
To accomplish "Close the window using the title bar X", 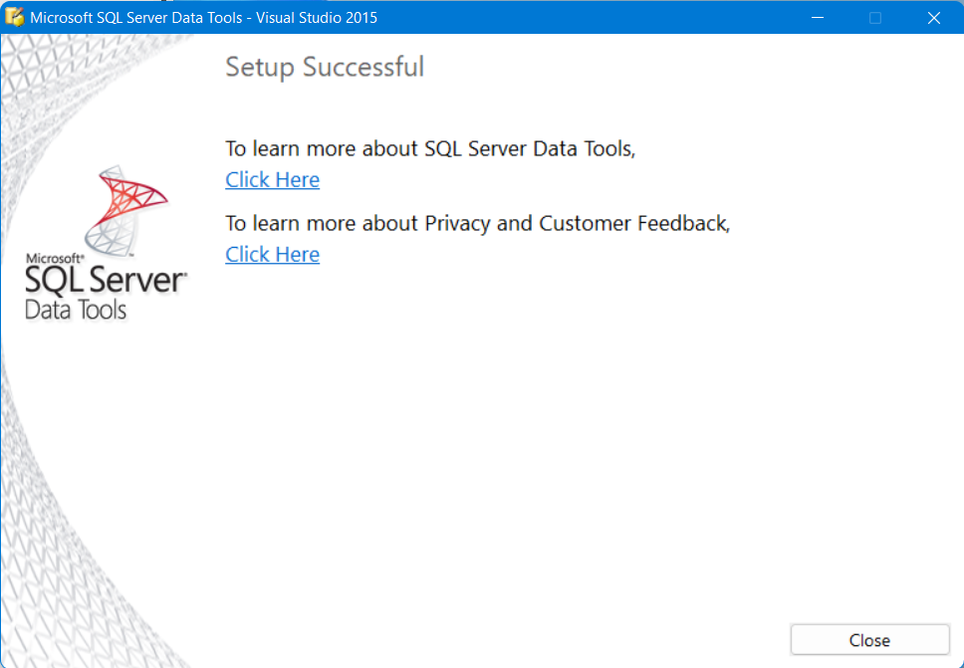I will coord(934,17).
